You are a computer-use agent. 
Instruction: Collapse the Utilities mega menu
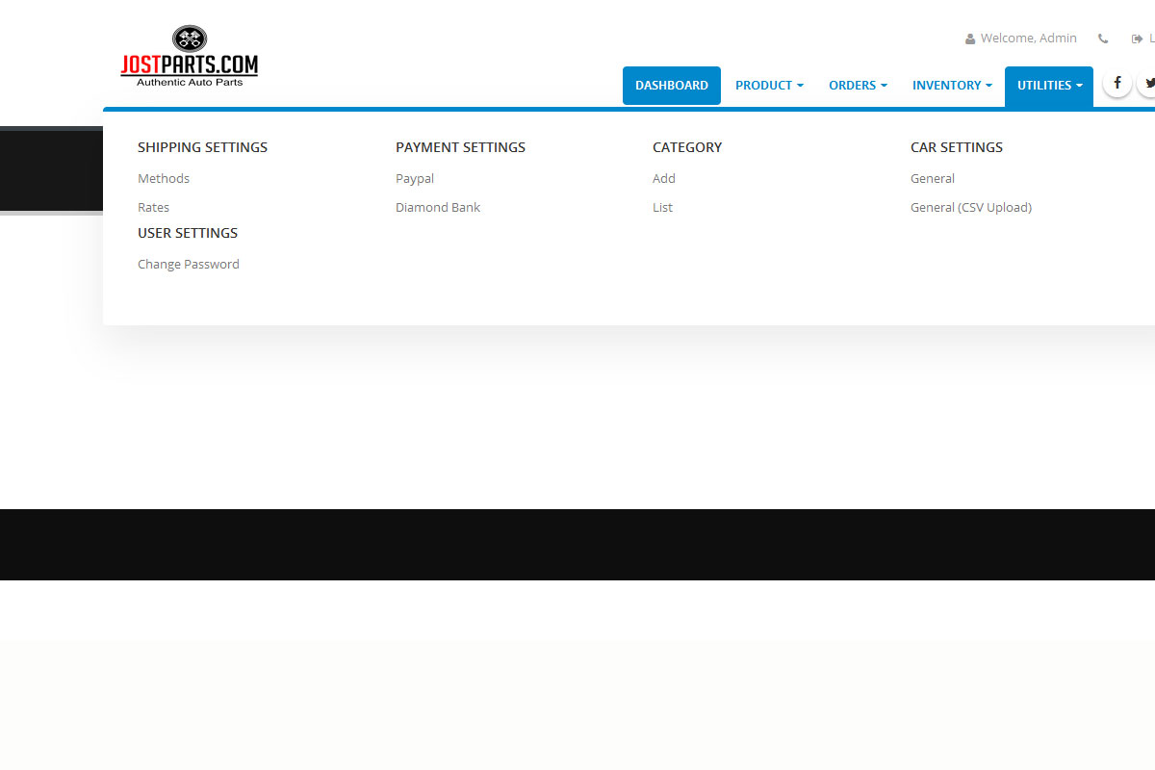coord(1049,86)
